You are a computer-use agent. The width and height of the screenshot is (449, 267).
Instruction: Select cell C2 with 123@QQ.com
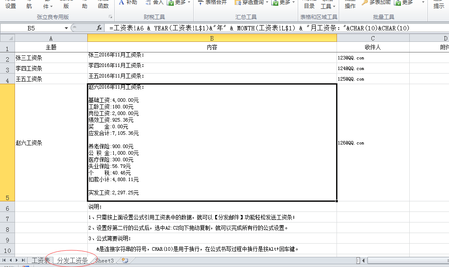click(x=373, y=58)
